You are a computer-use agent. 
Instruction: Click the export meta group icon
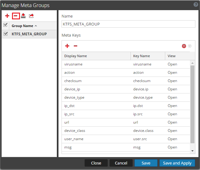[31, 16]
